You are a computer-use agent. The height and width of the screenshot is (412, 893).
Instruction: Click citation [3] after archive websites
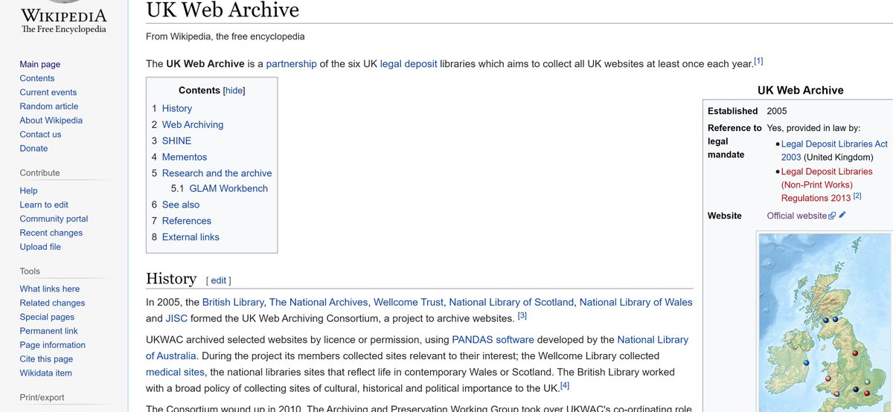(522, 315)
